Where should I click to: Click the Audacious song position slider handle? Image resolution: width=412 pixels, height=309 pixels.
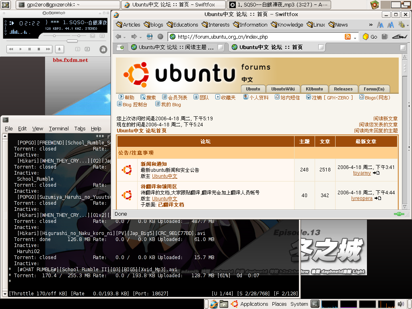click(x=72, y=41)
